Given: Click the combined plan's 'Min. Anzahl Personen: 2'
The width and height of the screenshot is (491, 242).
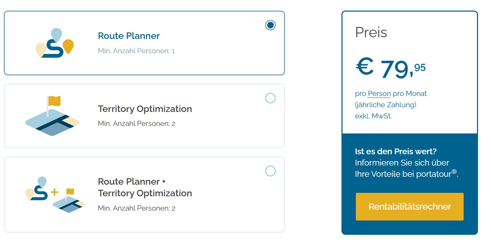Looking at the screenshot, I should point(137,208).
